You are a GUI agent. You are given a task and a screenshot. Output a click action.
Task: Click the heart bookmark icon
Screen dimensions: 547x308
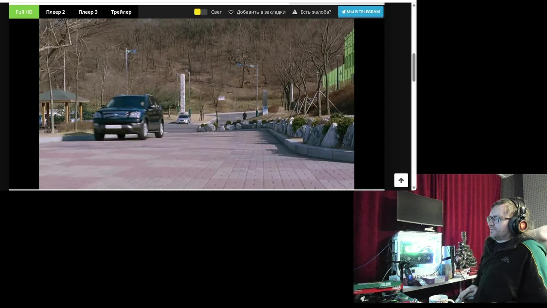tap(231, 12)
